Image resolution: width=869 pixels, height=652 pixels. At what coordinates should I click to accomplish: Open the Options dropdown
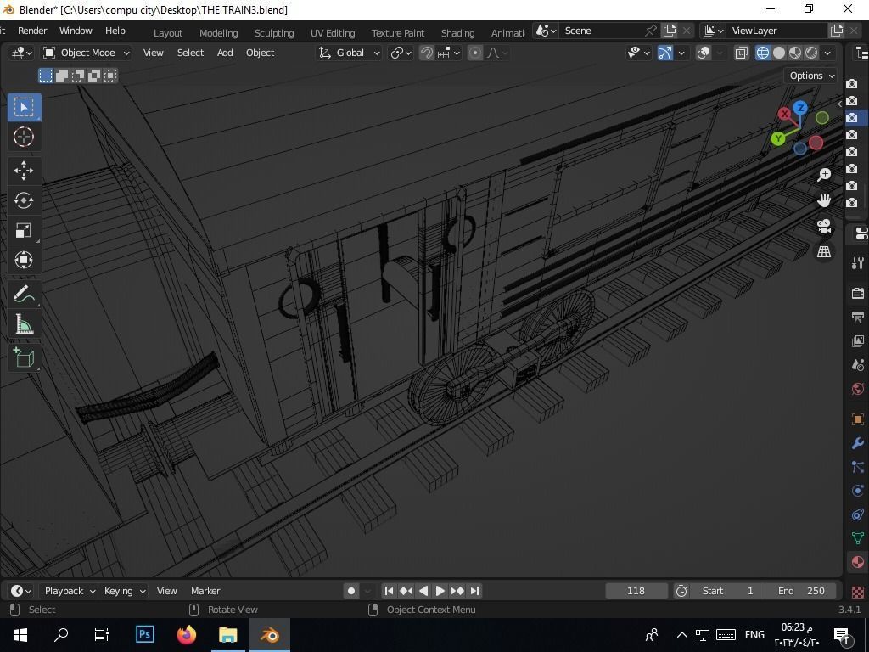click(x=812, y=76)
